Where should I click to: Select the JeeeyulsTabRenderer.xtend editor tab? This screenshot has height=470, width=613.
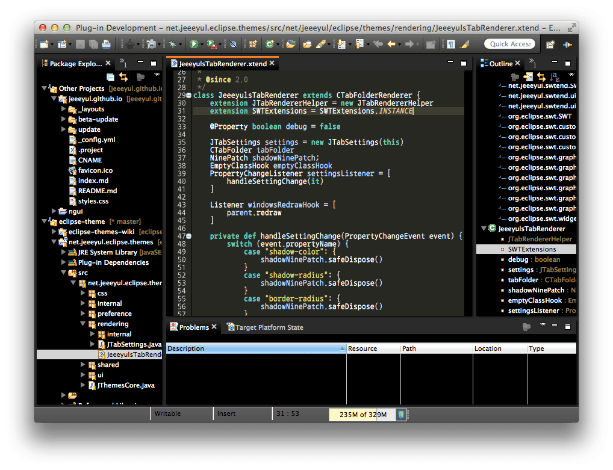[x=223, y=63]
